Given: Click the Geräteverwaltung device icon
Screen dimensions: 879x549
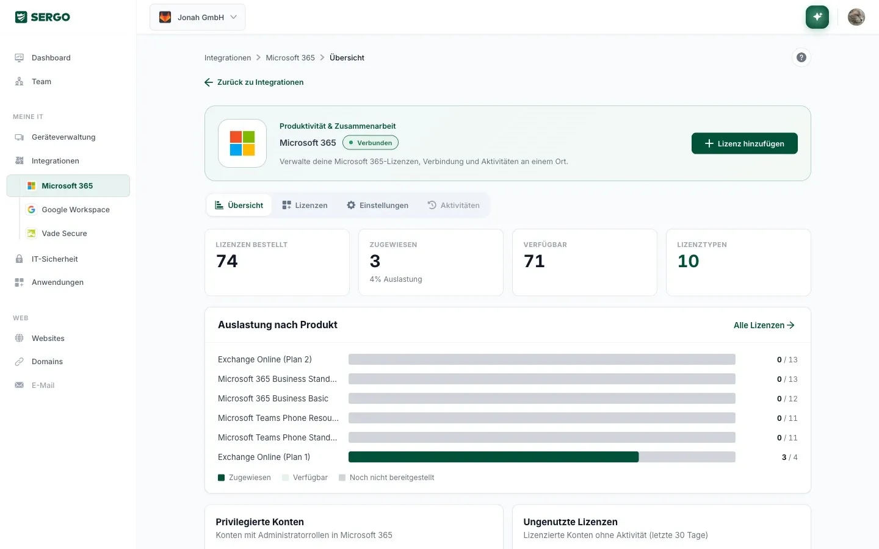Looking at the screenshot, I should pyautogui.click(x=19, y=137).
